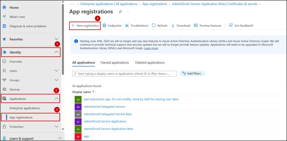Switch to Deleted applications tab
The height and width of the screenshot is (141, 287).
coord(150,63)
